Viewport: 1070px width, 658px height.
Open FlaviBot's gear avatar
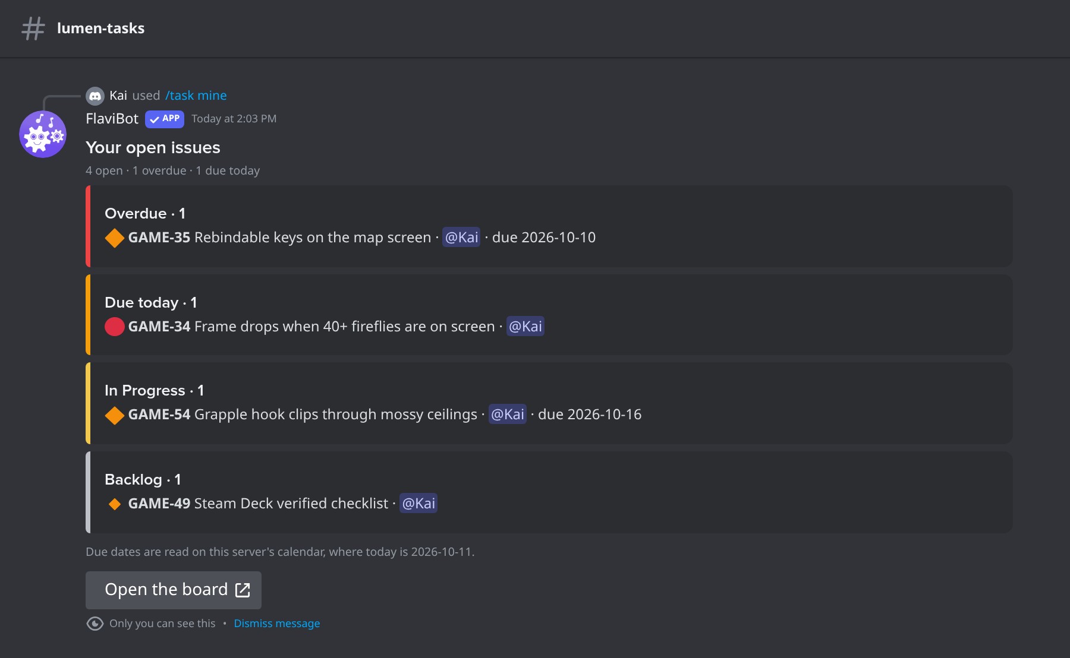click(x=43, y=134)
